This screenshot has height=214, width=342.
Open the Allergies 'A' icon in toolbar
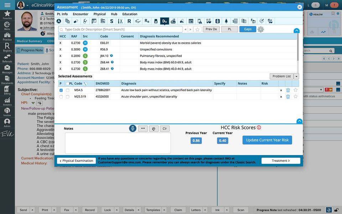[x=59, y=21]
